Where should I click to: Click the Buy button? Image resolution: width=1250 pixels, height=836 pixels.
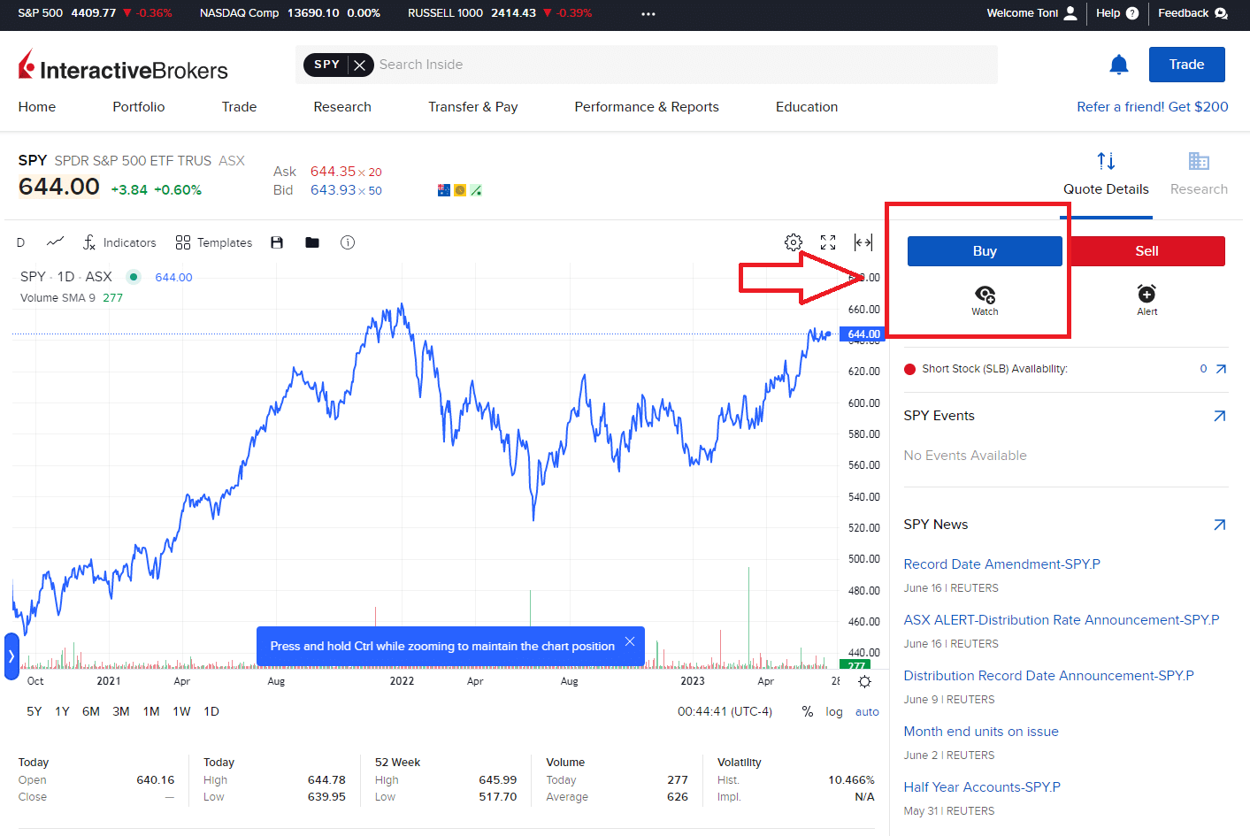pos(985,251)
